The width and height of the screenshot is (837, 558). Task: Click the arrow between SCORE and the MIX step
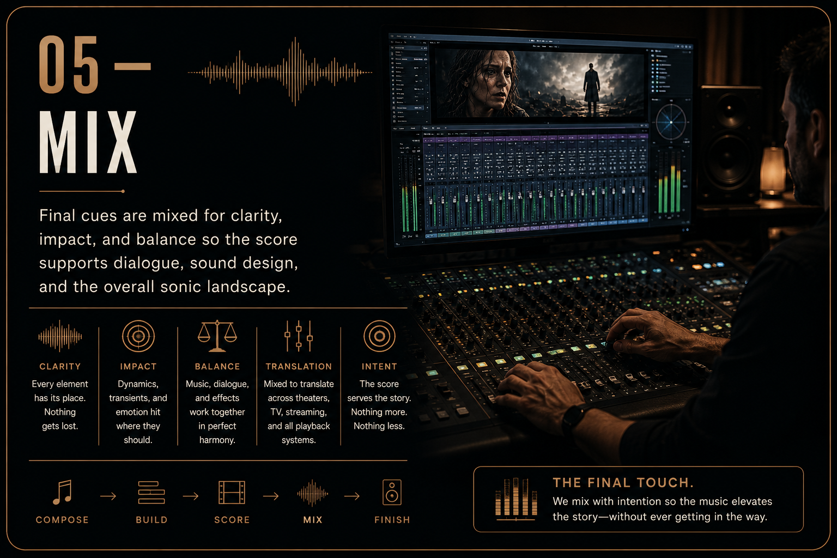(271, 496)
